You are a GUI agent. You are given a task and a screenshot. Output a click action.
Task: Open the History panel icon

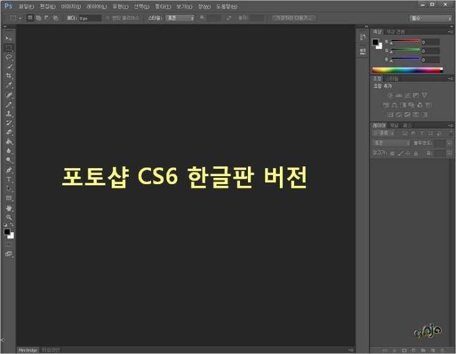point(363,37)
